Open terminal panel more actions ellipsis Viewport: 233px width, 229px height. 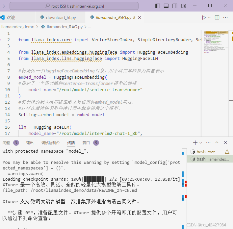coord(208,143)
